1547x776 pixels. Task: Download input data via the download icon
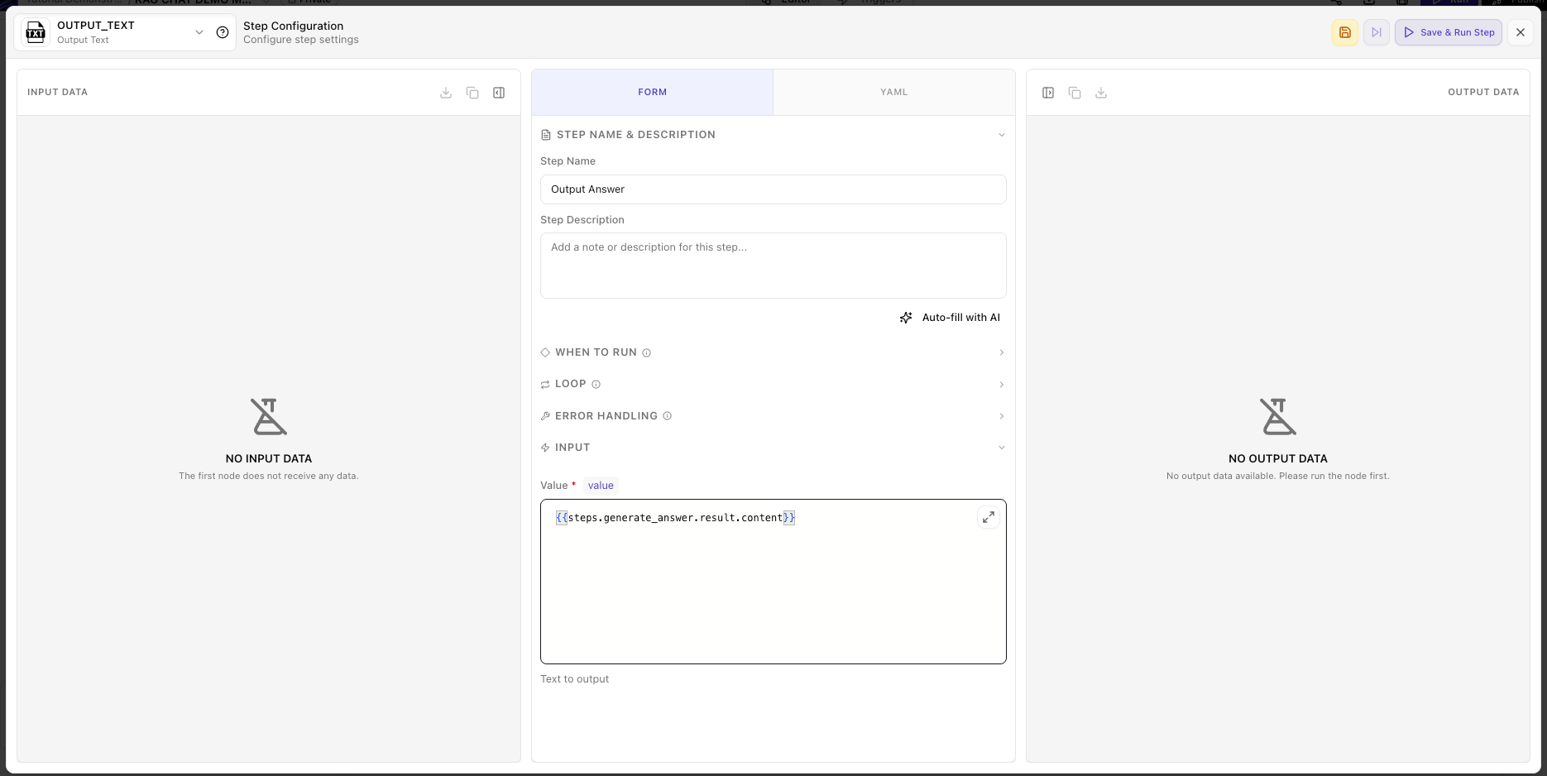[446, 93]
